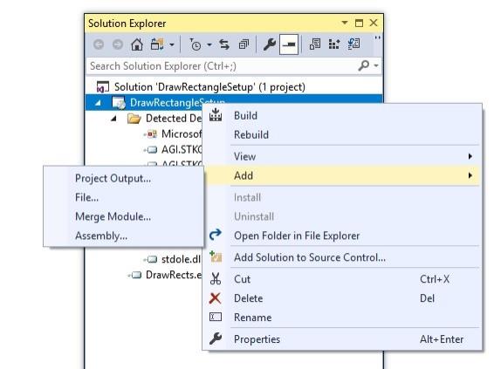Click the Collapse All icon in toolbar
This screenshot has width=494, height=369.
click(244, 44)
